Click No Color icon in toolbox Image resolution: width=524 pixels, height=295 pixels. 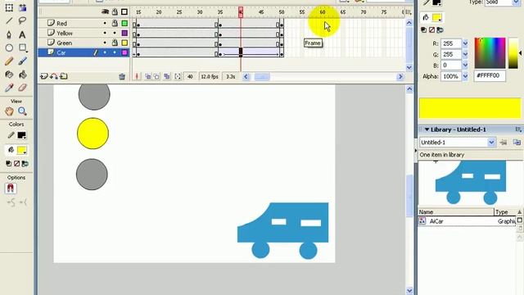click(x=16, y=164)
